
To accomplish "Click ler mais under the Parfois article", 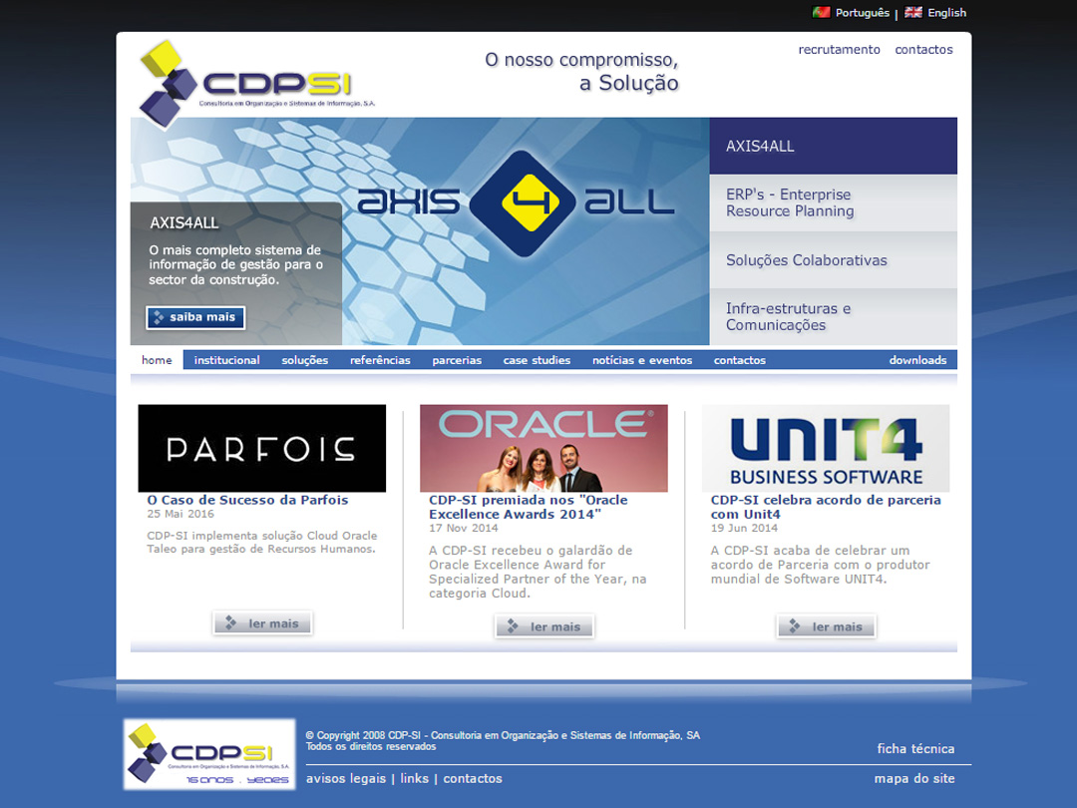I will tap(262, 623).
